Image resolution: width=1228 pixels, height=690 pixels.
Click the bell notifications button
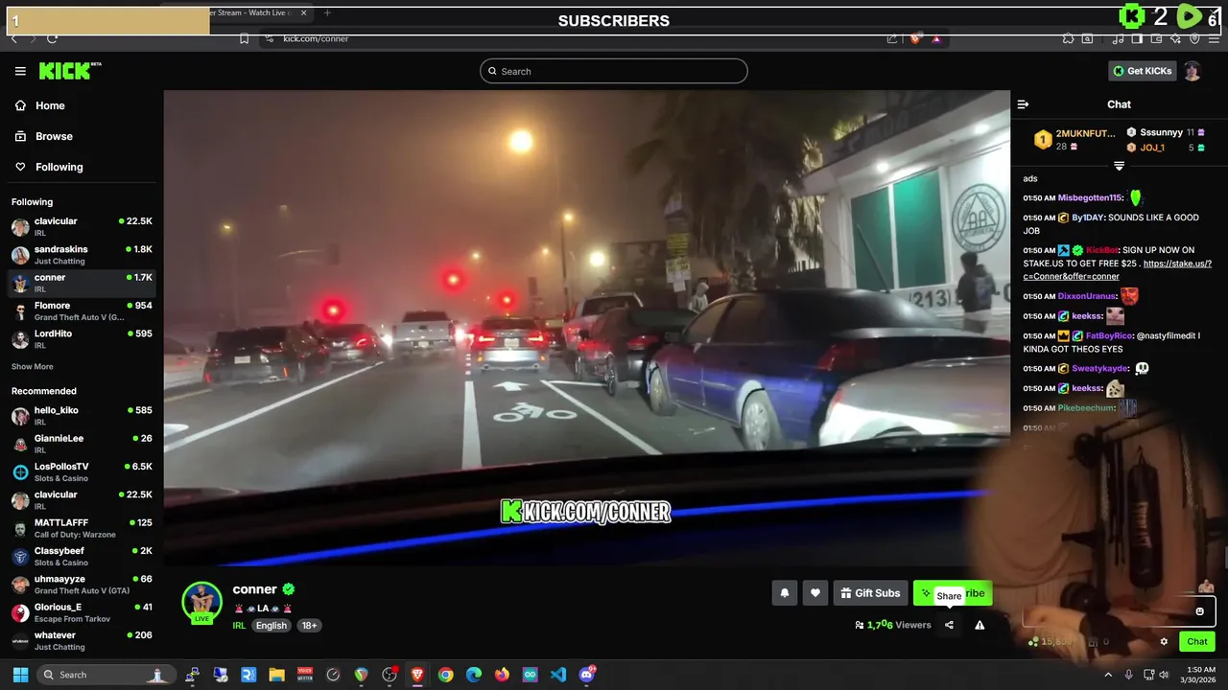coord(785,593)
